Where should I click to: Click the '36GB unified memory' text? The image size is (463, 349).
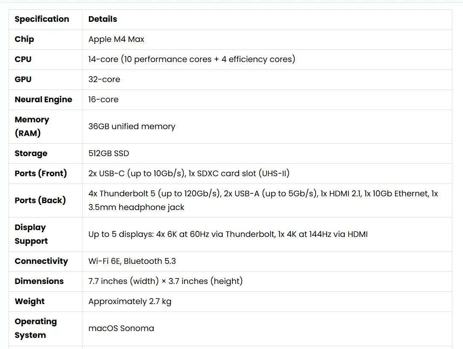click(x=132, y=127)
